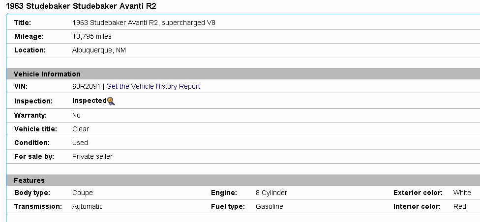Screen dimensions: 480x222
Task: Click the 'Inspection:' field label
Action: [33, 101]
